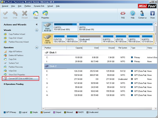The image size is (158, 118).
Task: Click the Help question mark icon
Action: click(133, 13)
